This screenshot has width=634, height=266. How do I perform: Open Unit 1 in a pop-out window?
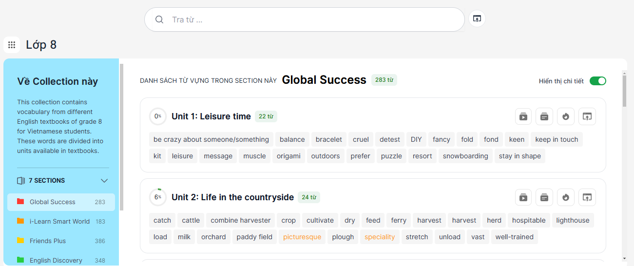click(587, 116)
